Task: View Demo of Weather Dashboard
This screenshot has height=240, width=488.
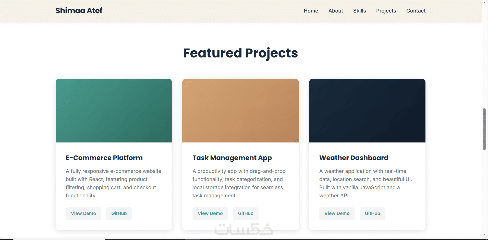Action: 337,213
